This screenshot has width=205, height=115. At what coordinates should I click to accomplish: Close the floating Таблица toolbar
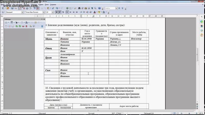coord(44,19)
